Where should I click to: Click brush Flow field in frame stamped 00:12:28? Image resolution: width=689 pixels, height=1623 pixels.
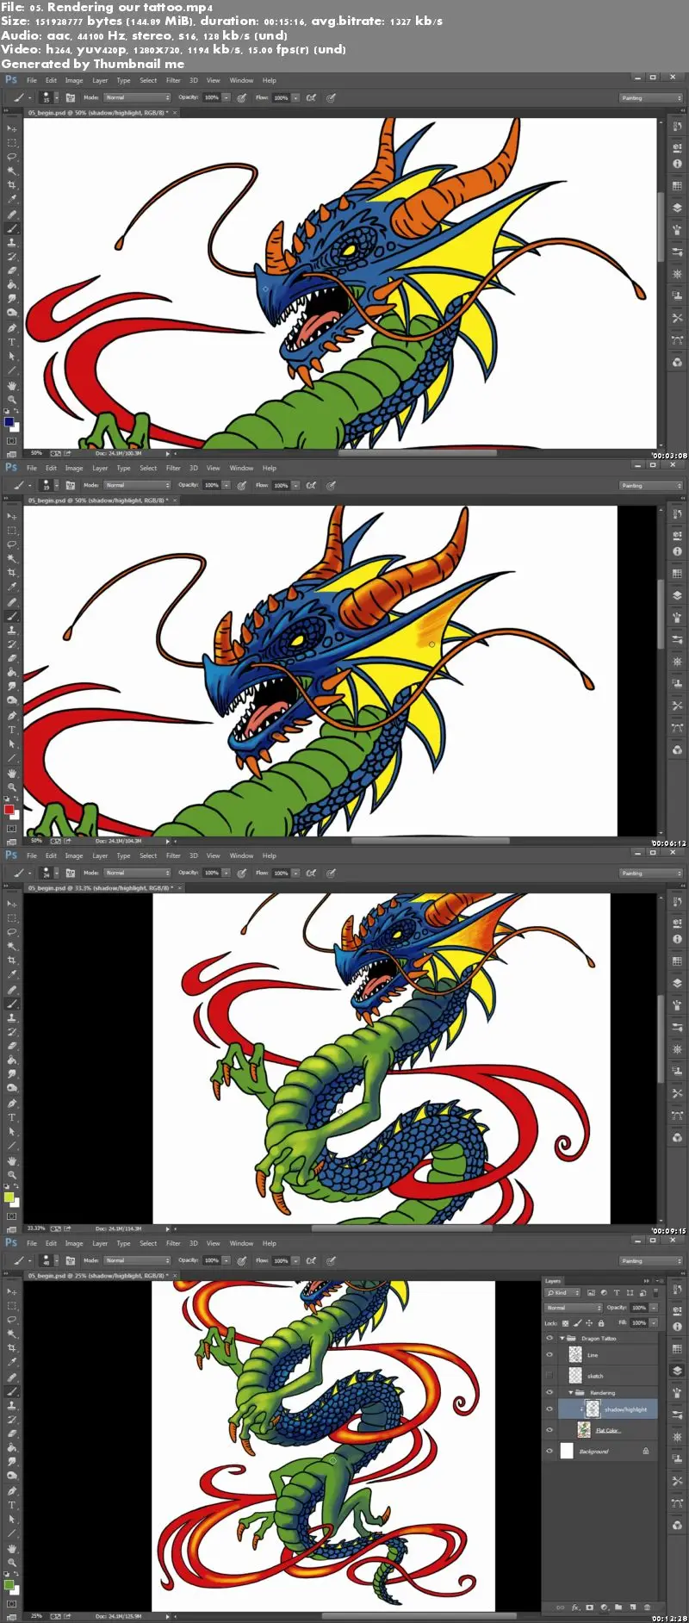pyautogui.click(x=282, y=1260)
